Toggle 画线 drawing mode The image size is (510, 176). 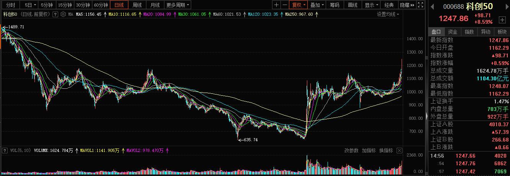pos(353,5)
